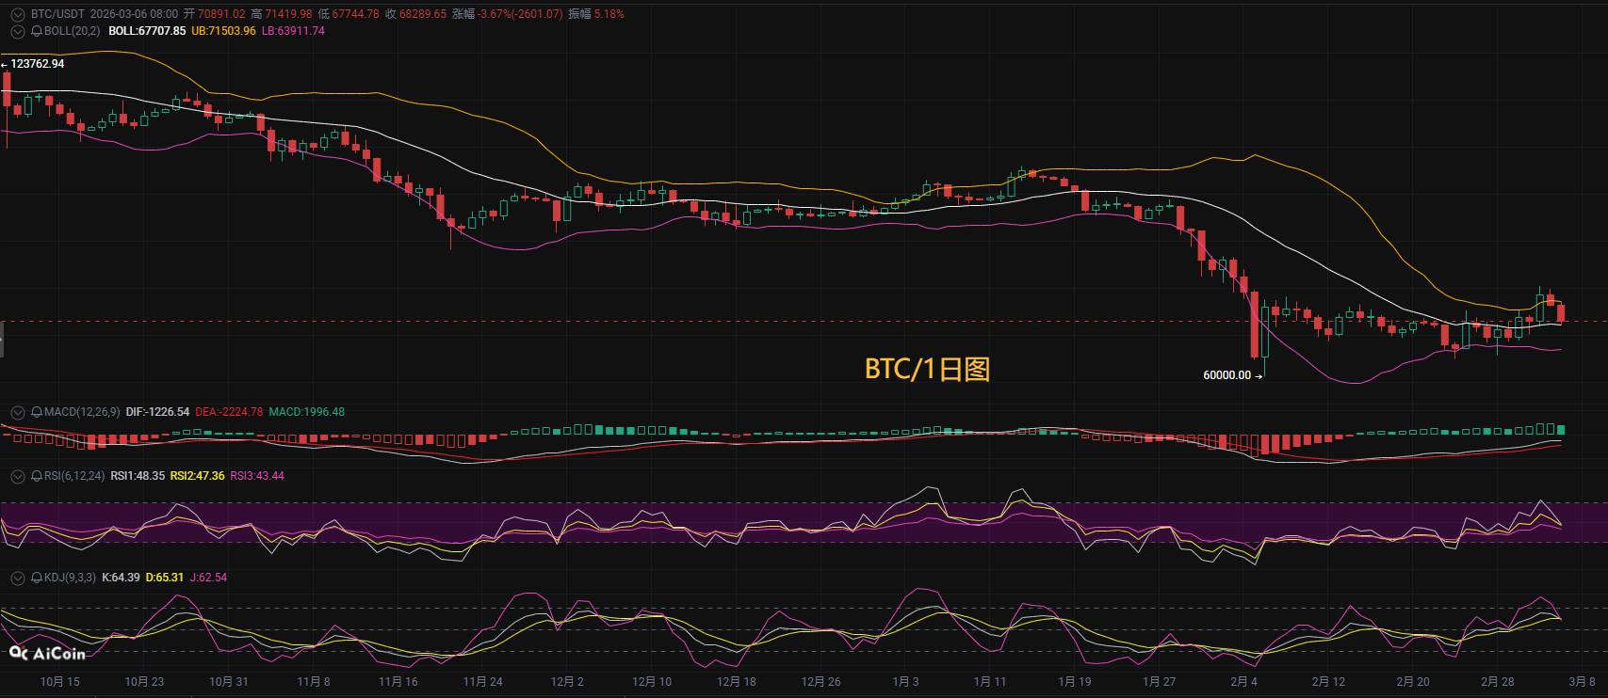Open the KDJ indicator alert bell
This screenshot has width=1608, height=698.
[37, 578]
